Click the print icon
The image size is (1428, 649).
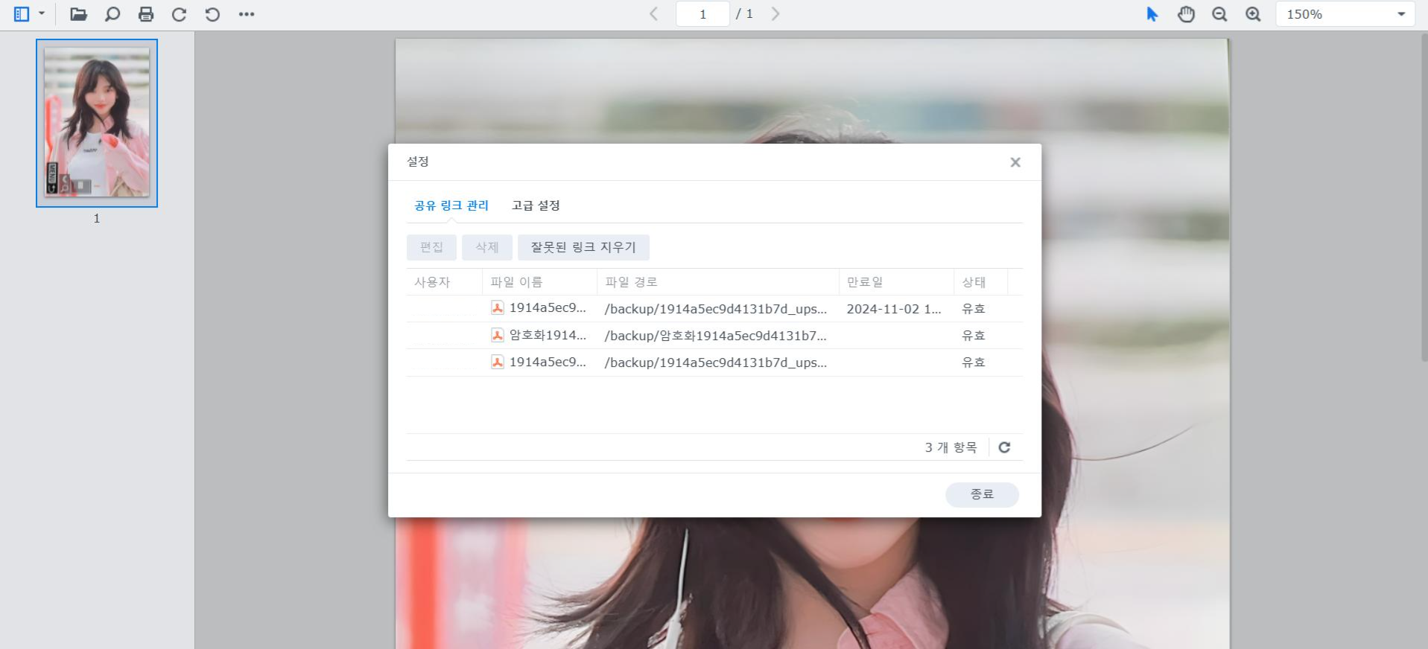(x=146, y=14)
